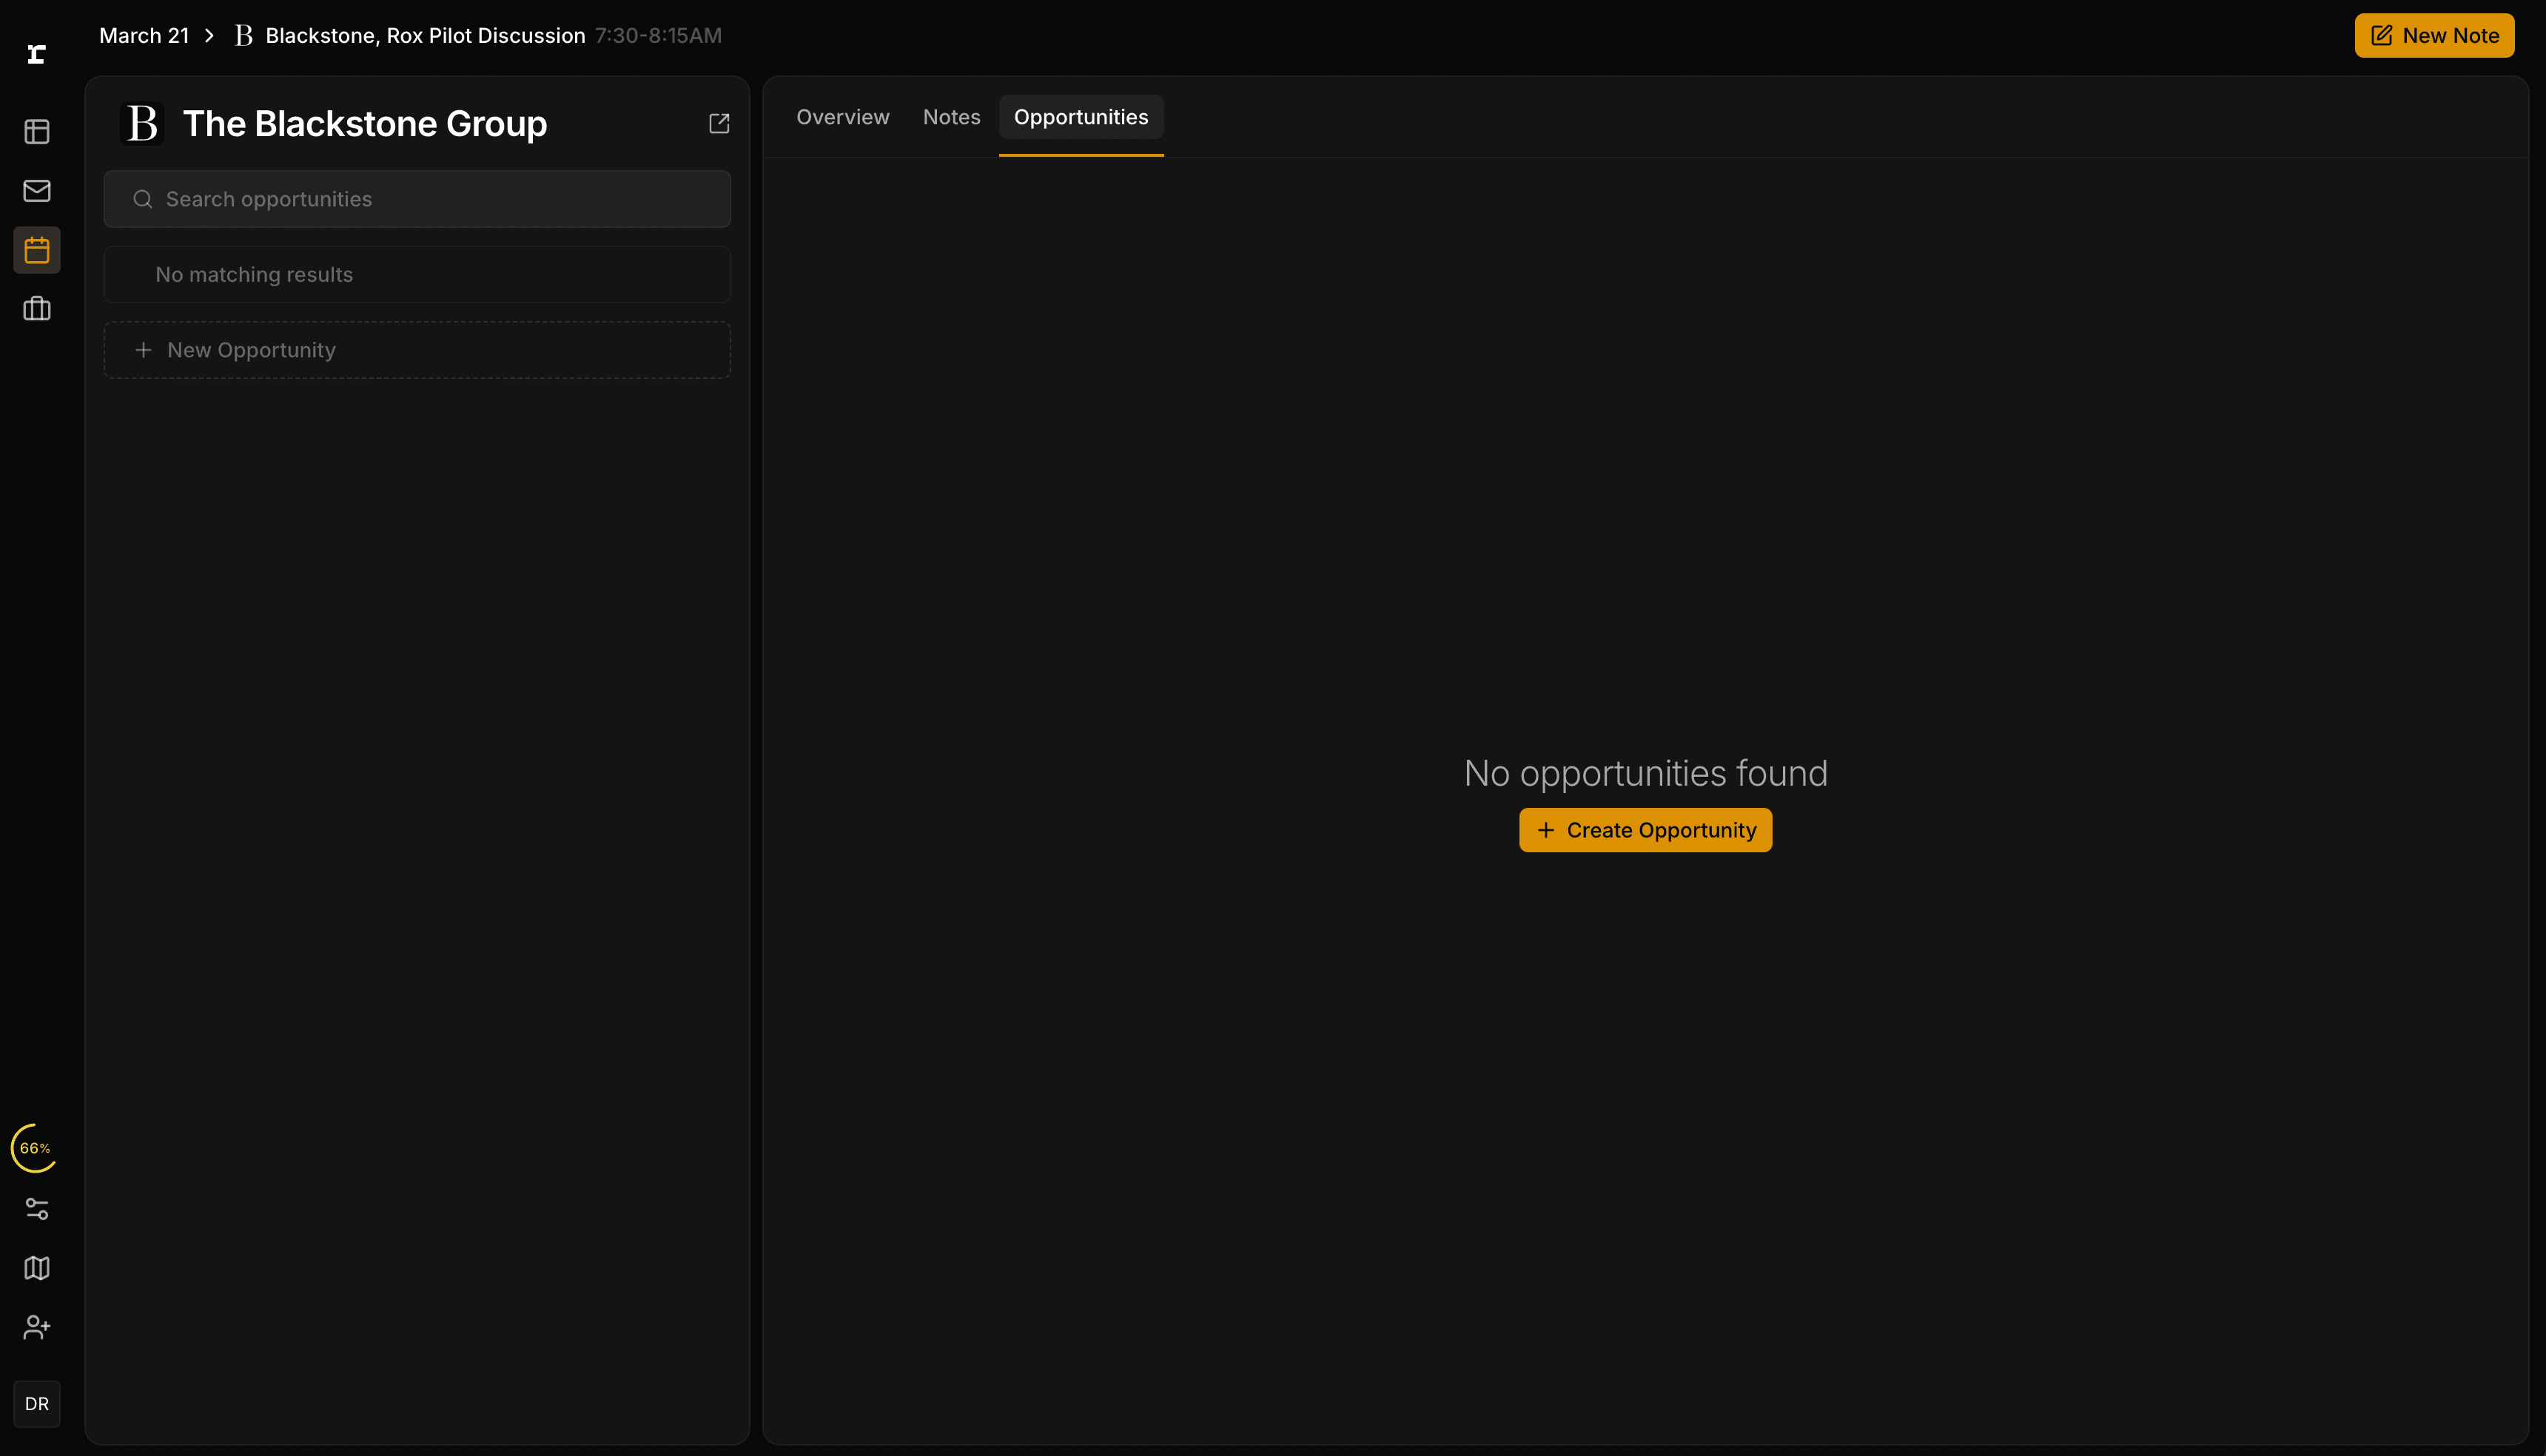This screenshot has width=2546, height=1456.
Task: Click Blackstone, Rox Pilot Discussion breadcrumb
Action: click(x=424, y=36)
